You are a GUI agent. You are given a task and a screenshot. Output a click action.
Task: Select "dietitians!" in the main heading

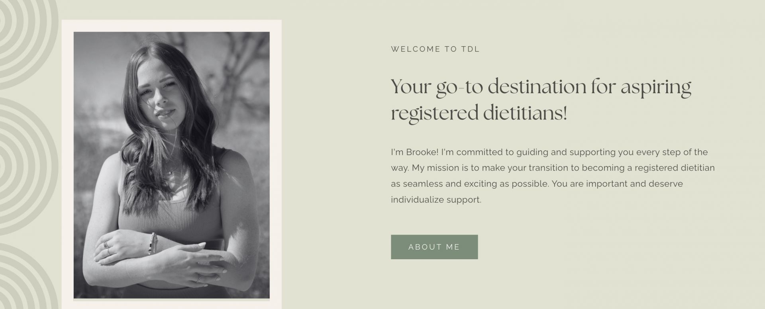[x=525, y=113]
